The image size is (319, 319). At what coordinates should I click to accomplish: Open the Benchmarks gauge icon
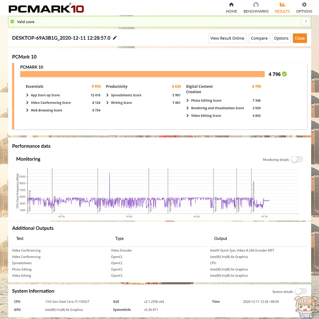click(x=256, y=5)
